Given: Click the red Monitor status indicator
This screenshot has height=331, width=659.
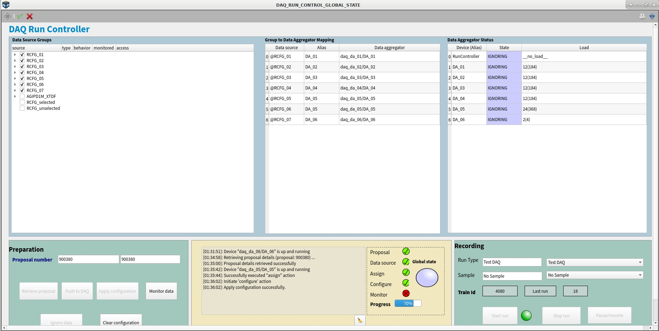Looking at the screenshot, I should pos(406,294).
